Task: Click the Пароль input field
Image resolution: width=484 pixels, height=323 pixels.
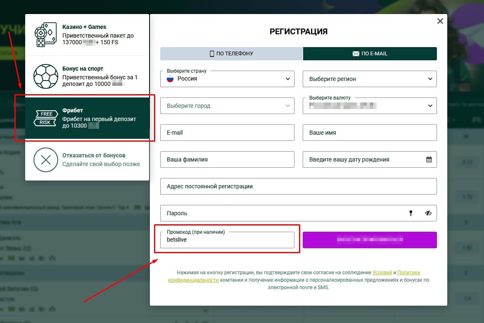Action: [299, 213]
